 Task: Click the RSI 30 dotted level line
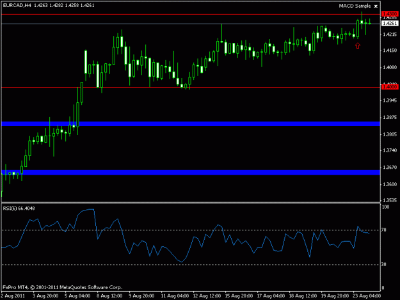click(x=191, y=265)
